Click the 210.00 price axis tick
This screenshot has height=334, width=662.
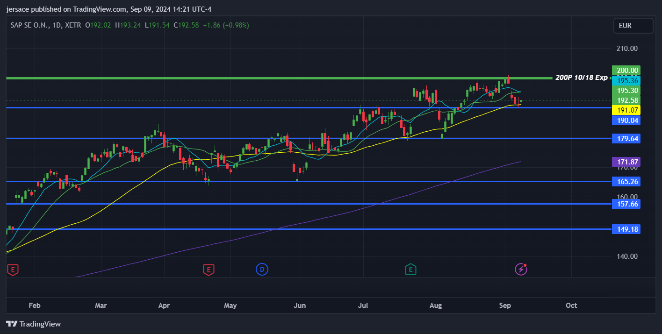click(x=627, y=49)
